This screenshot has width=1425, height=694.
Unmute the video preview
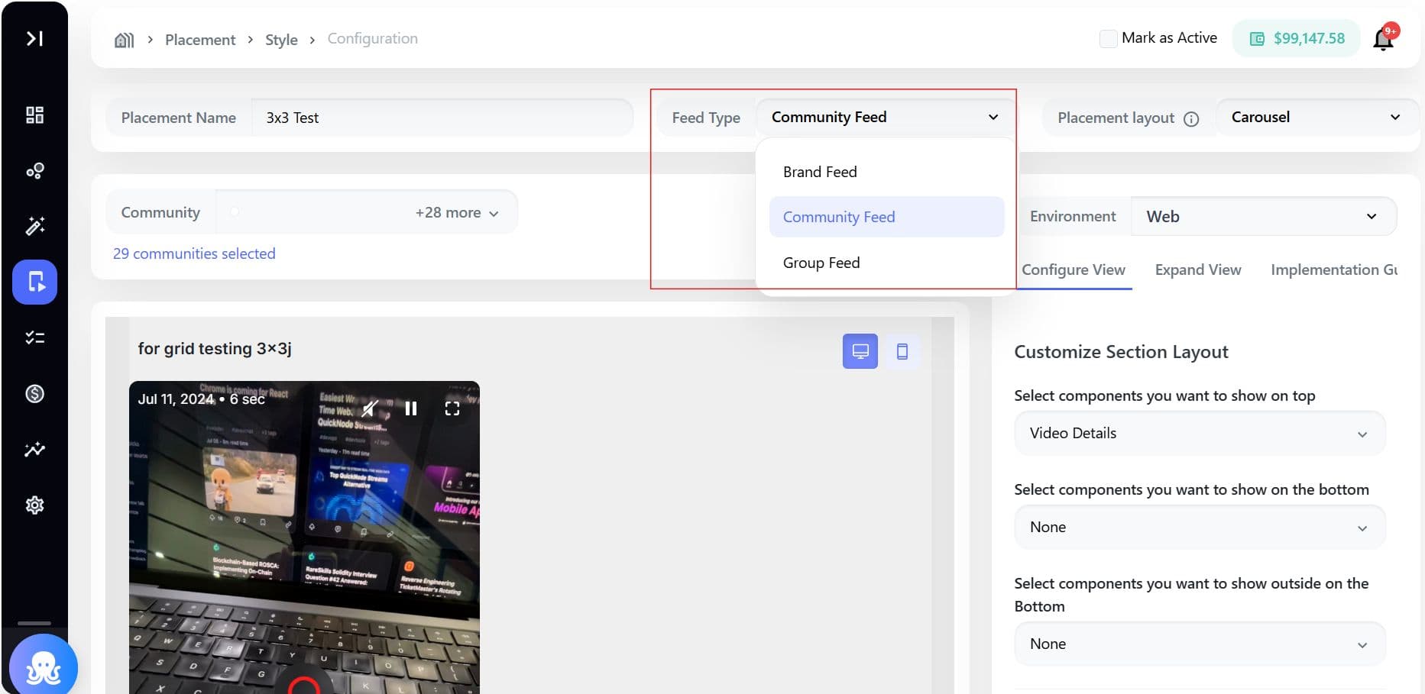pyautogui.click(x=370, y=408)
